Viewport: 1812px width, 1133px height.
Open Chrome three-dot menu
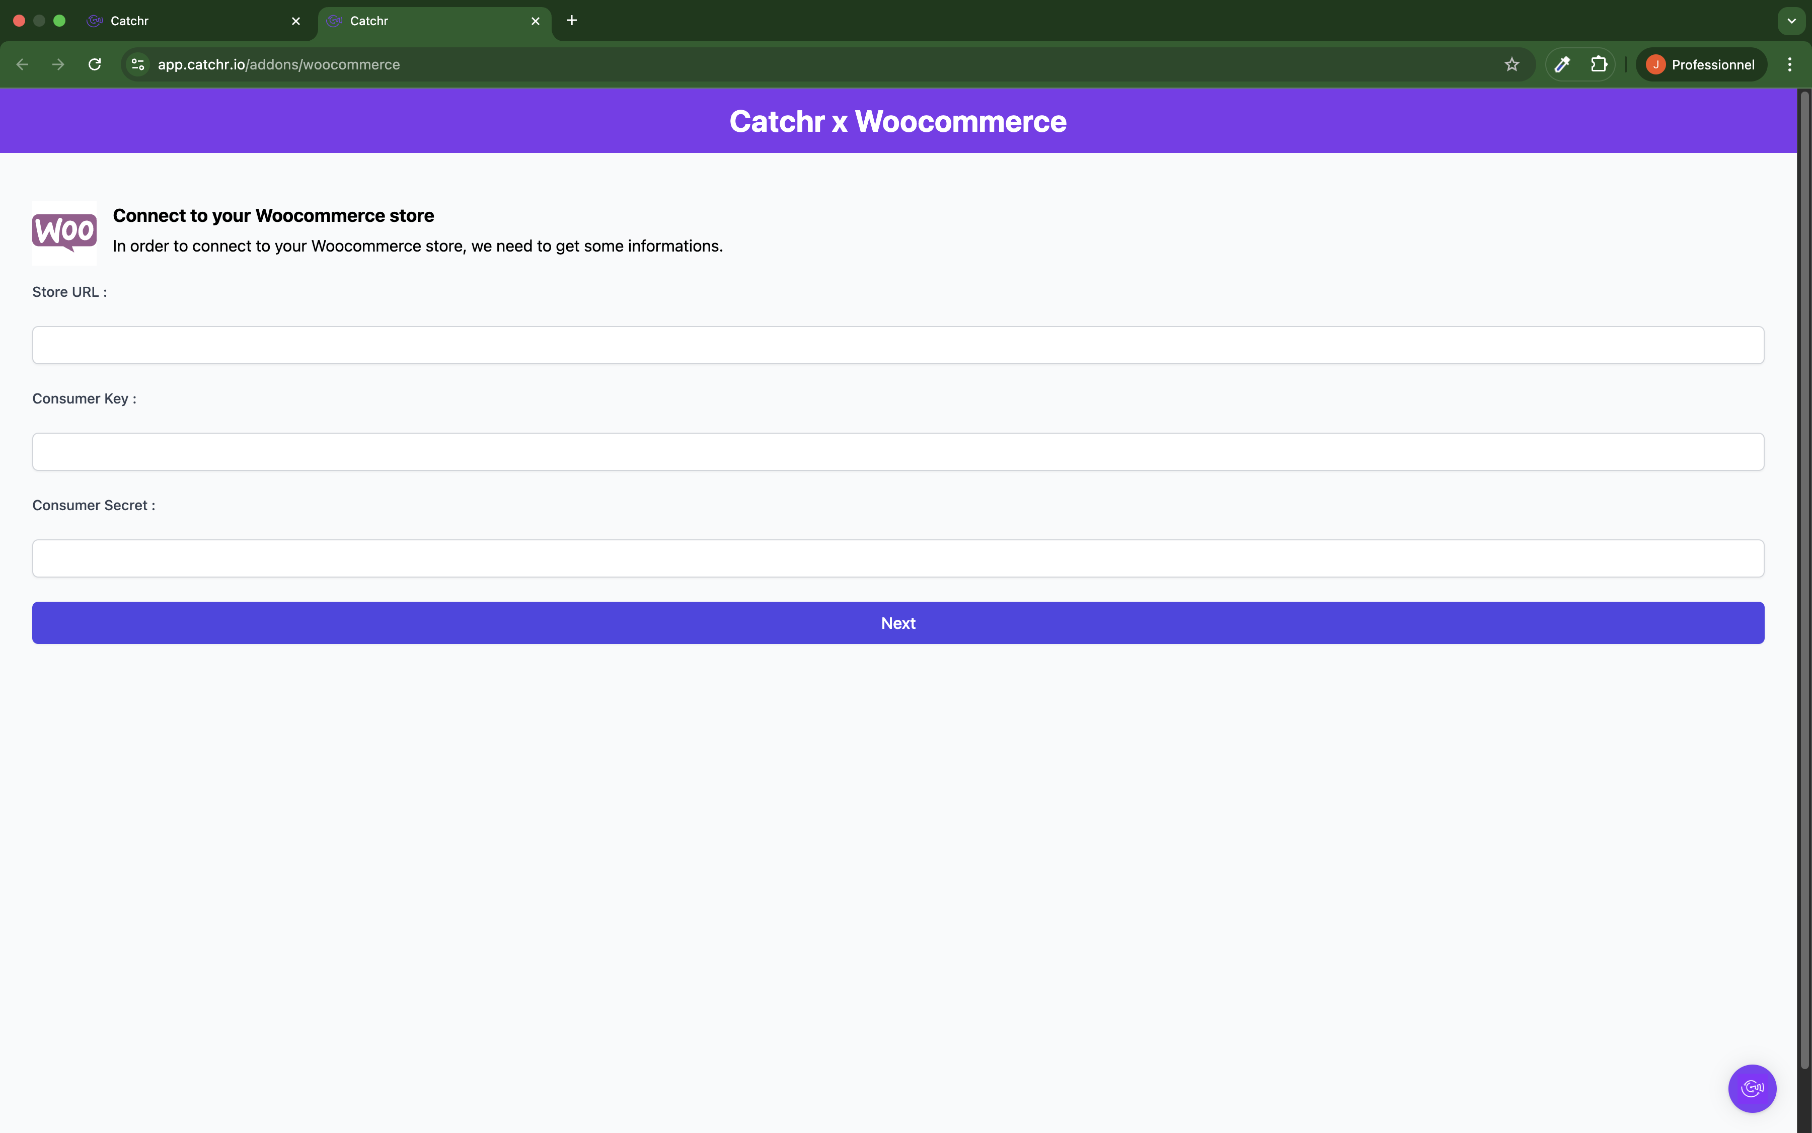(x=1789, y=64)
